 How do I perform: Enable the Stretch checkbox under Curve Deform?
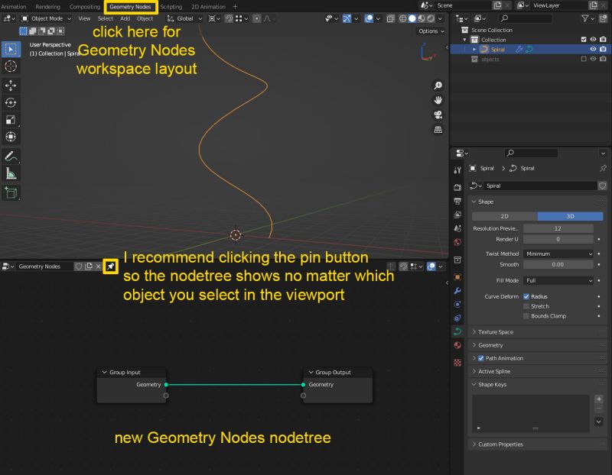525,305
